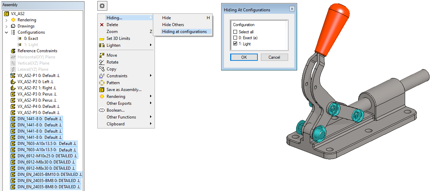Screen dimensions: 431x191
Task: Click the VX_AS2 root assembly icon
Action: pyautogui.click(x=7, y=14)
